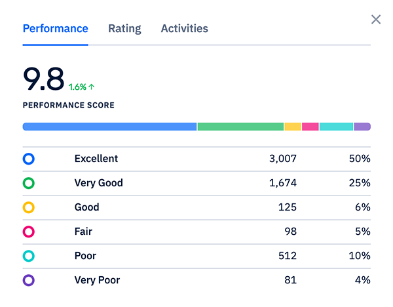
Task: Select the pink Fair ring icon
Action: [28, 232]
